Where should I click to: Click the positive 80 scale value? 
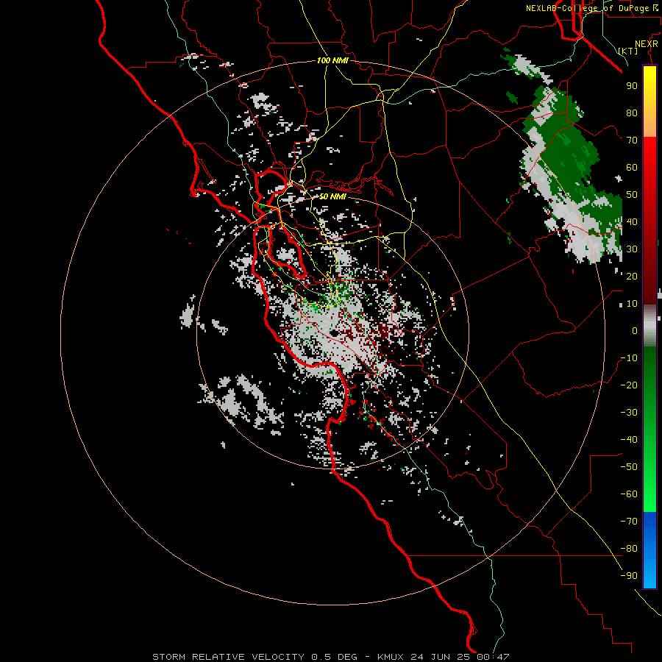(632, 113)
